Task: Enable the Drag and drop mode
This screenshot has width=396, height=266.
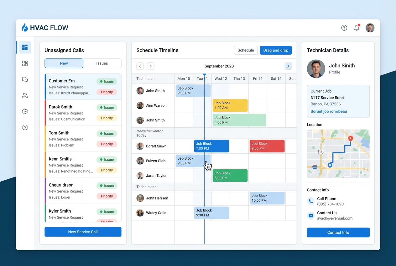Action: pyautogui.click(x=276, y=50)
